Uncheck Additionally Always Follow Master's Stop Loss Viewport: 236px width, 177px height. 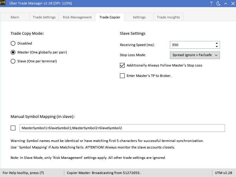tap(122, 65)
